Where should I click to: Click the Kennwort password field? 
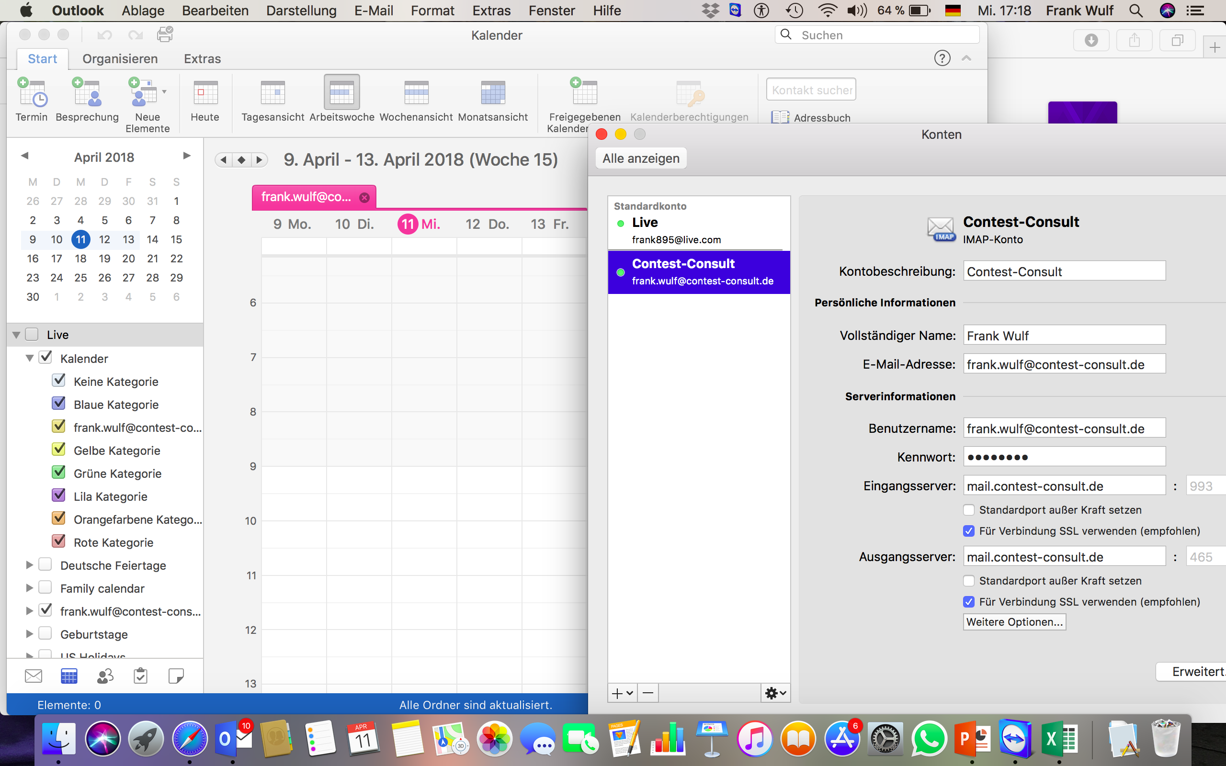pyautogui.click(x=1064, y=457)
